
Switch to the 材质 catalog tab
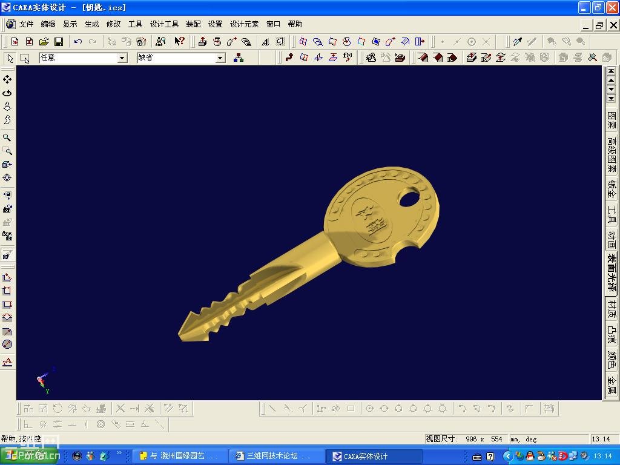[612, 309]
